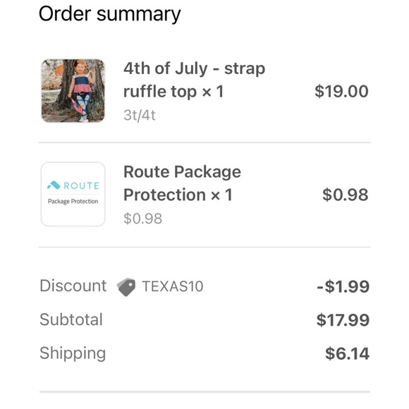Open the Route Package Protection thumbnail
Screen dimensions: 409x409
pos(73,194)
